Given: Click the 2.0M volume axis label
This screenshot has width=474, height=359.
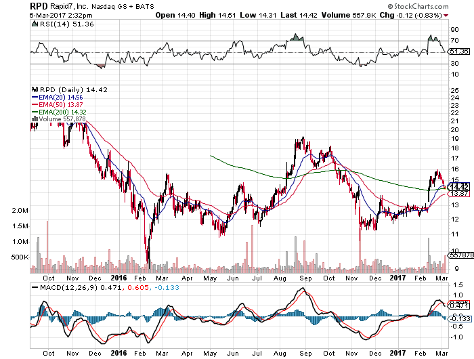Looking at the screenshot, I should tap(20, 211).
